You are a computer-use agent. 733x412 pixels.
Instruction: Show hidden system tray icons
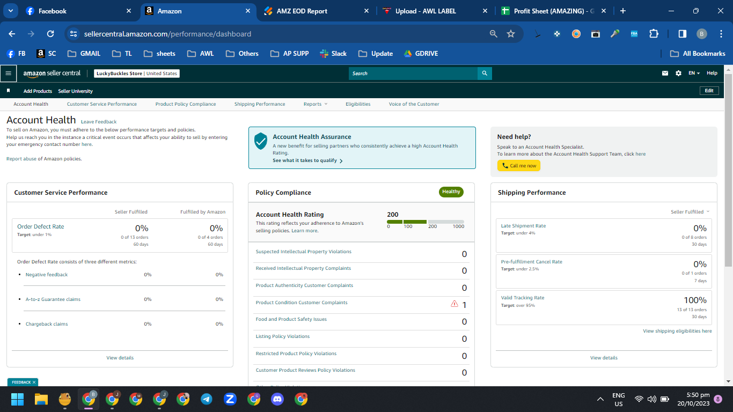[x=600, y=399]
